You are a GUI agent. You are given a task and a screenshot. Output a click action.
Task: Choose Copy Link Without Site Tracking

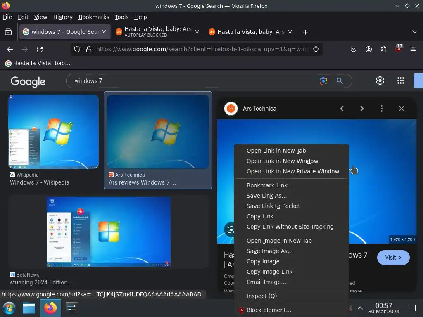coord(291,227)
